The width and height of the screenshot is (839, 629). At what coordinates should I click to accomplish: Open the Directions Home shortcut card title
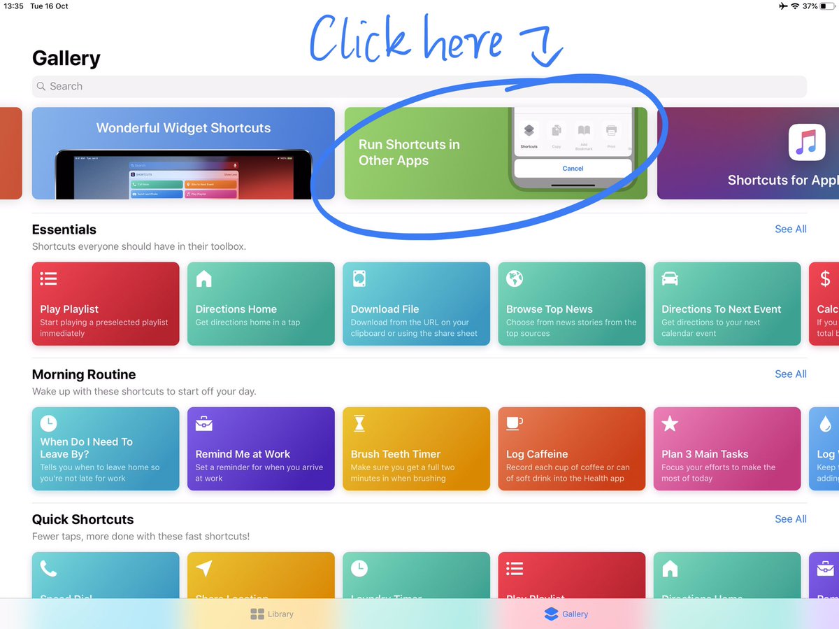click(x=236, y=309)
